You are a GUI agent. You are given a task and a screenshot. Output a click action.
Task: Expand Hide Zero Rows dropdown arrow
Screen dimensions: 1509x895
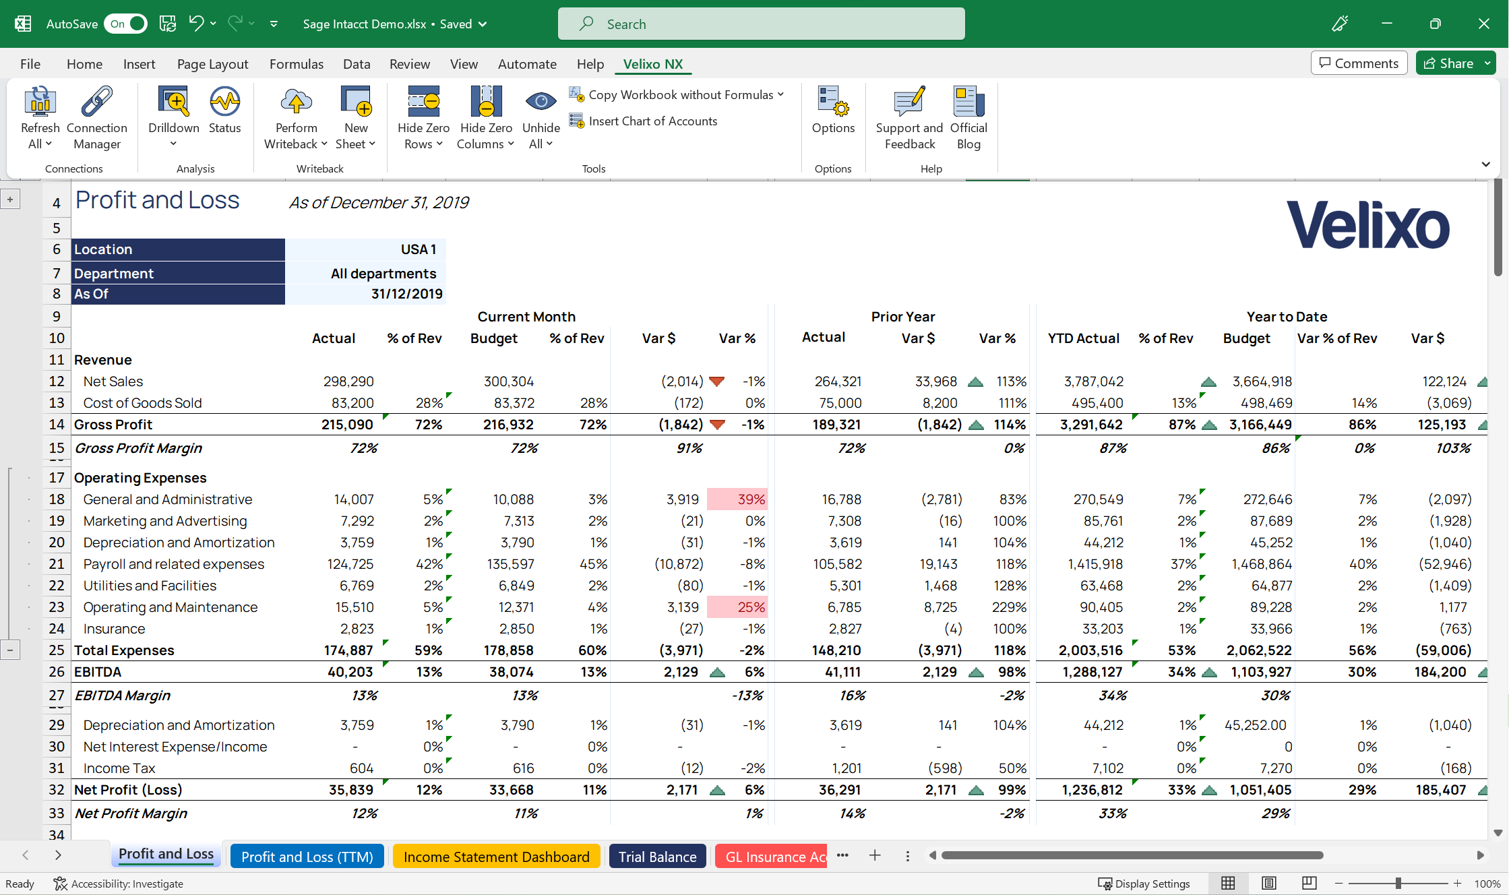click(439, 144)
